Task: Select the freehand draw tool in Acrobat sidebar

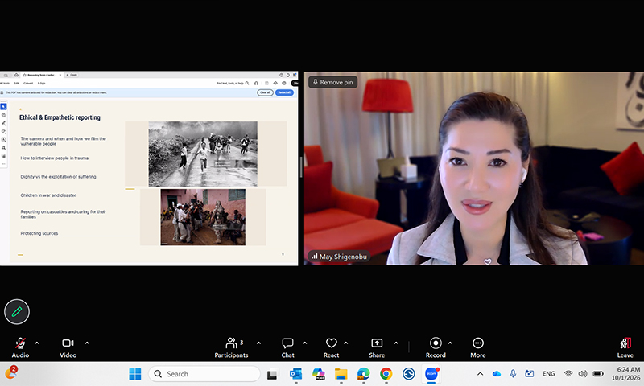Action: point(4,132)
